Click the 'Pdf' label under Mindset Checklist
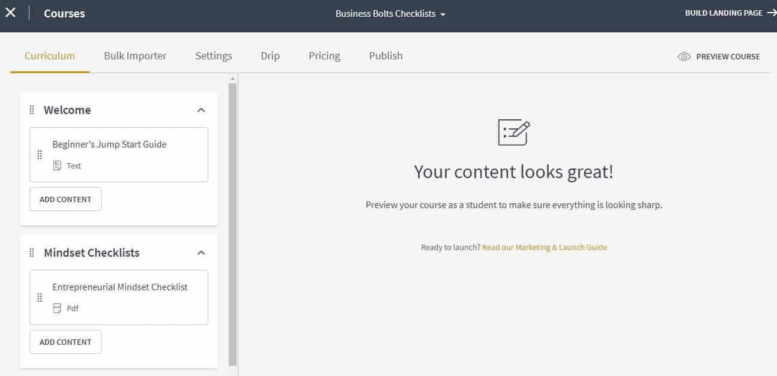Screen dimensions: 777x376 click(73, 308)
